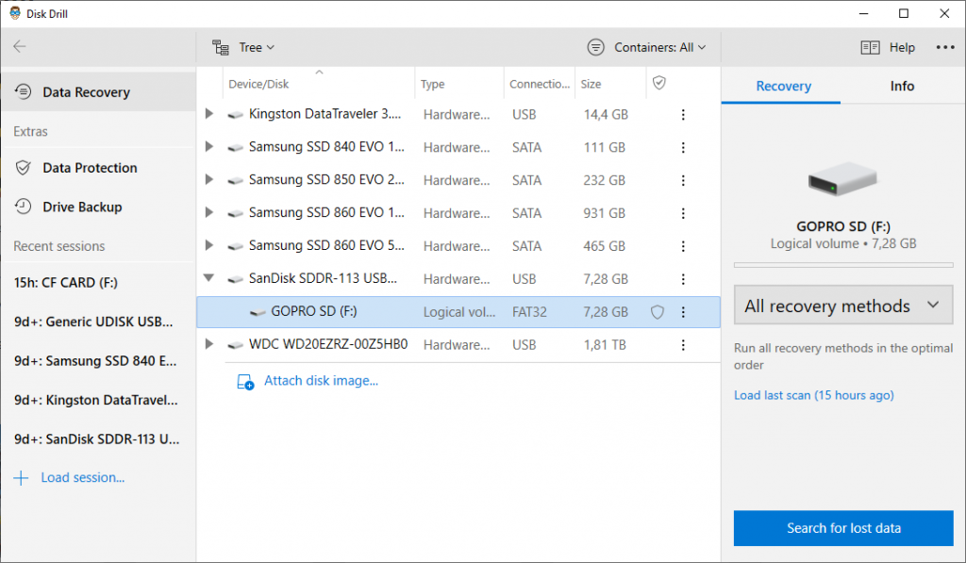Switch to the Info tab
966x563 pixels.
(902, 86)
